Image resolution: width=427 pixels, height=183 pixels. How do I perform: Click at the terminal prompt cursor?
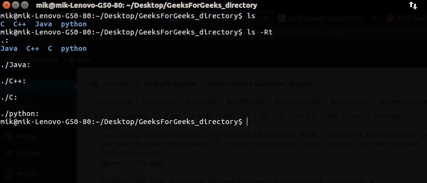(247, 122)
